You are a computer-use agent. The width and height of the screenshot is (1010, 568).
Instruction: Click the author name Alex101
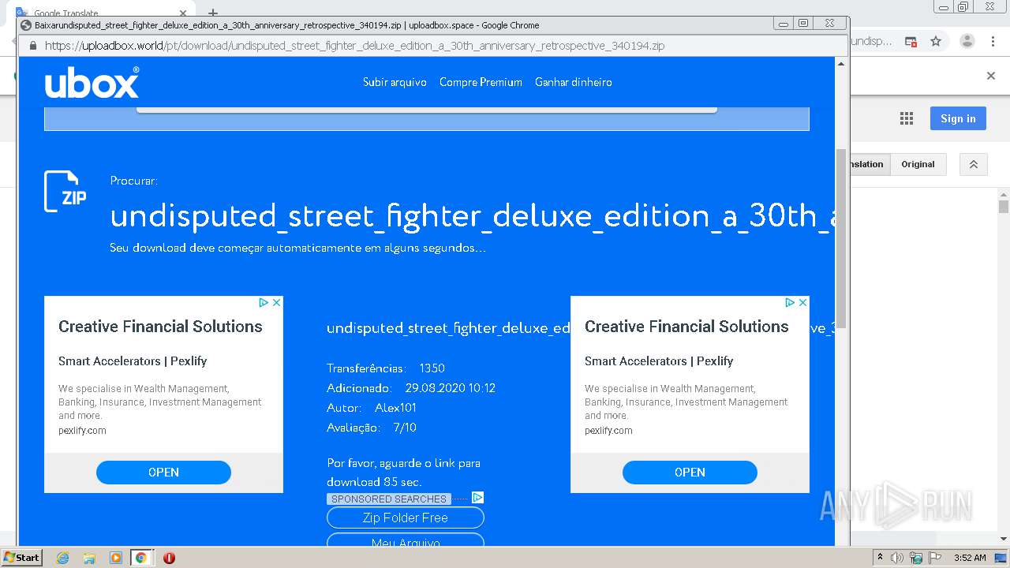(x=395, y=408)
